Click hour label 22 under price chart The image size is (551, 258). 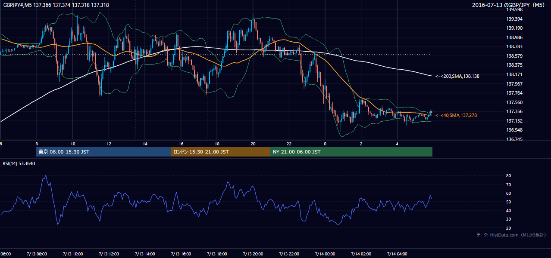(289, 144)
